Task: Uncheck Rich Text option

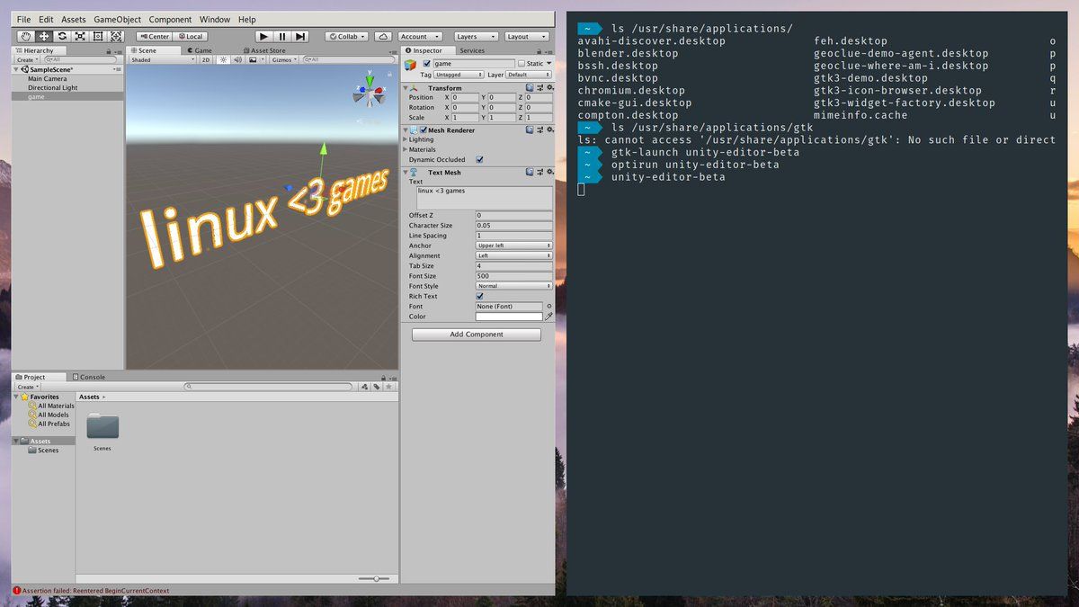Action: [479, 296]
